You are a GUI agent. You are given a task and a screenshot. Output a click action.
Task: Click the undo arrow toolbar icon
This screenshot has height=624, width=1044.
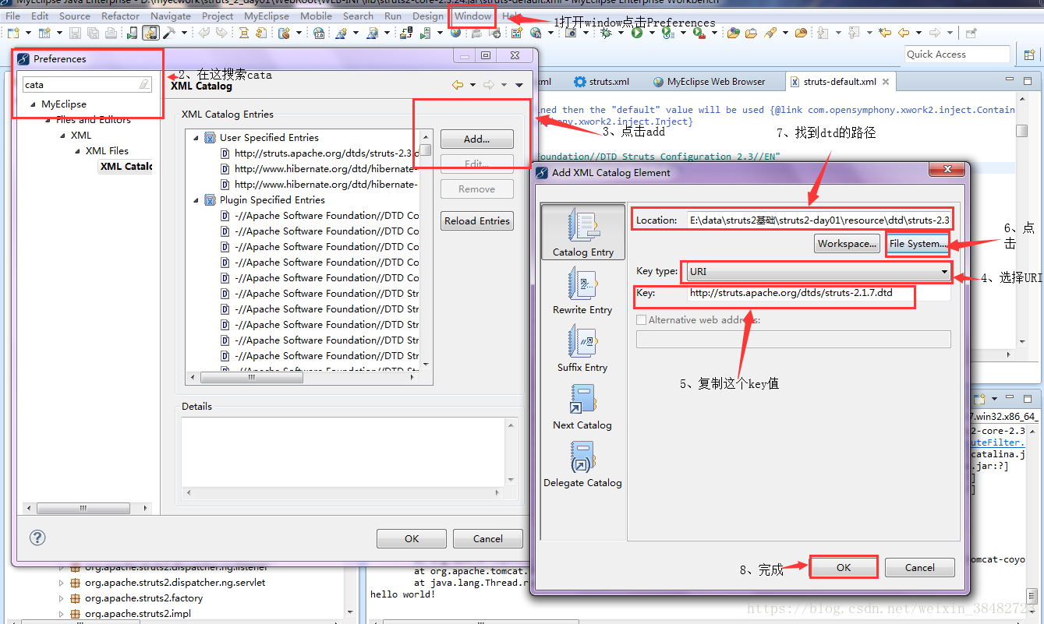tap(204, 33)
